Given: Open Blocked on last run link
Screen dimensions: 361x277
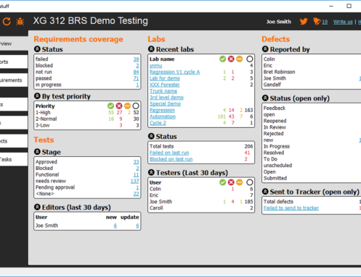Looking at the screenshot, I should click(171, 159).
